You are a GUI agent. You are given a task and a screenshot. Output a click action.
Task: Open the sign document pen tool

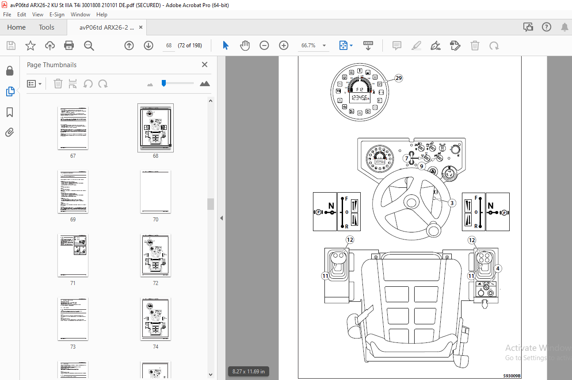[436, 46]
